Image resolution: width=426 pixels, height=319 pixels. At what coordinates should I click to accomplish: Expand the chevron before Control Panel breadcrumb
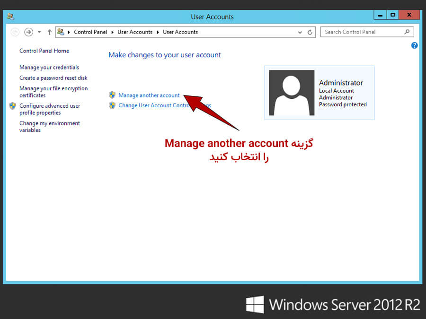(x=69, y=32)
